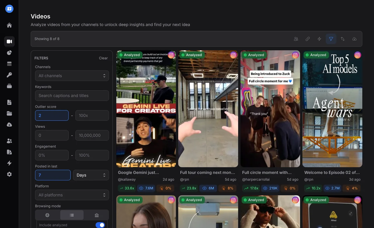Open the Full circle moment video thumbnail
Image resolution: width=374 pixels, height=228 pixels.
[x=270, y=109]
